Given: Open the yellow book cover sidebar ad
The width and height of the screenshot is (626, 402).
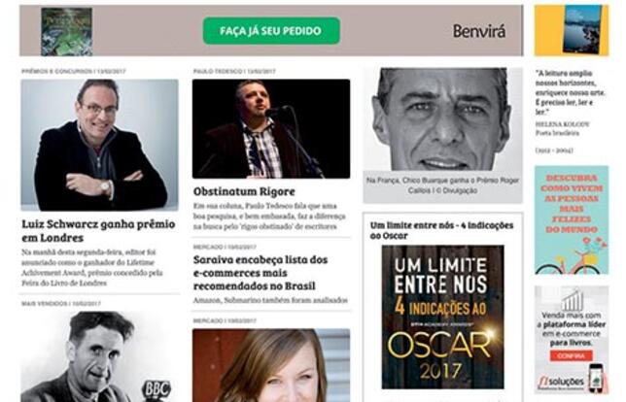Looking at the screenshot, I should 572,30.
